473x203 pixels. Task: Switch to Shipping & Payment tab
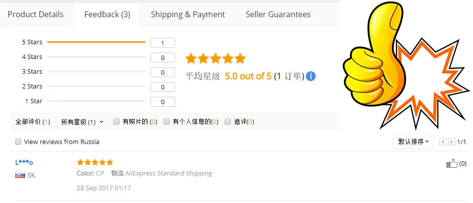click(x=188, y=14)
